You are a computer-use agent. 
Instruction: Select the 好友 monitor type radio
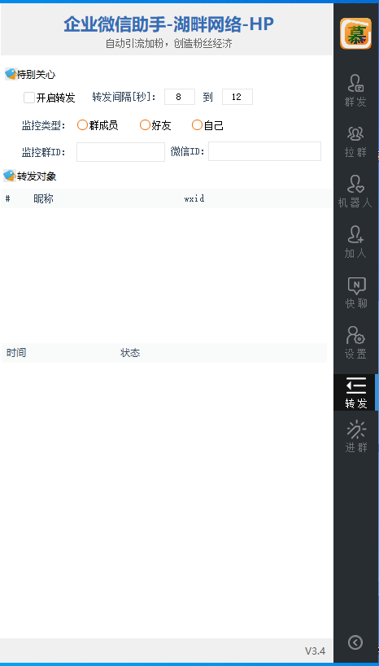145,125
